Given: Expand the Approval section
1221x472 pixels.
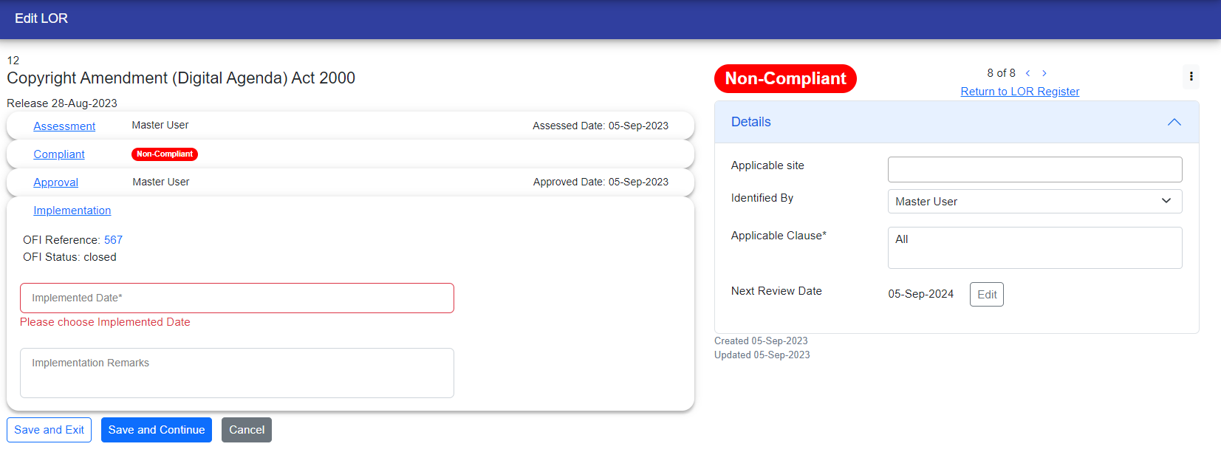Looking at the screenshot, I should [x=55, y=182].
